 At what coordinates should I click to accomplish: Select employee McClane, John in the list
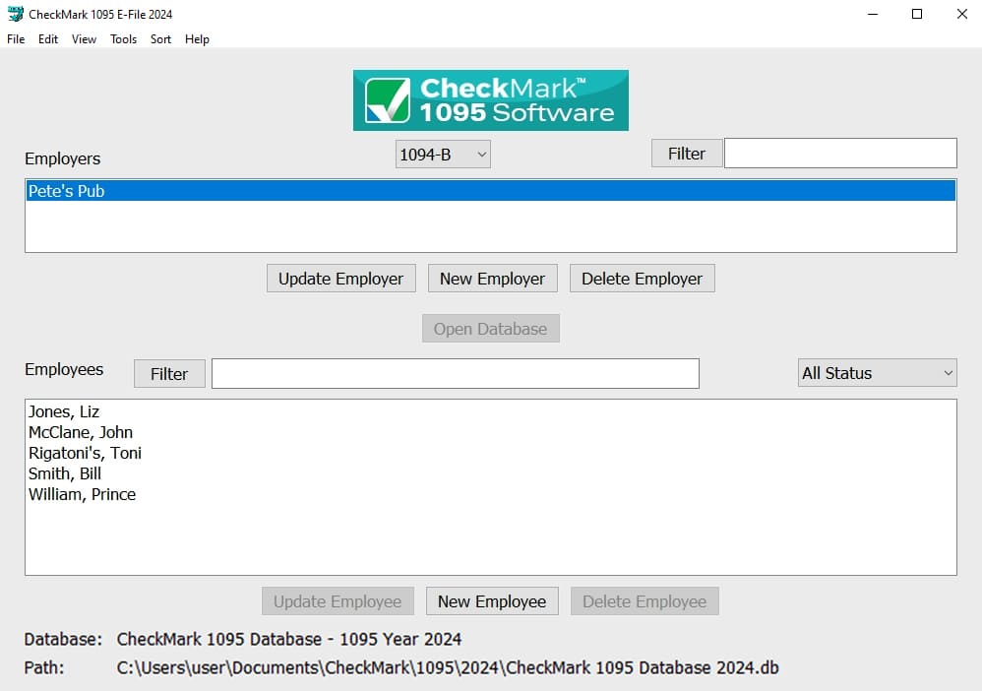81,432
